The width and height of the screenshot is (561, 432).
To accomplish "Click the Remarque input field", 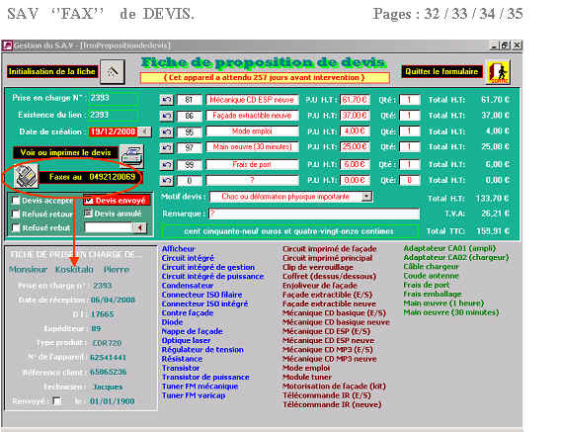I will [x=314, y=214].
